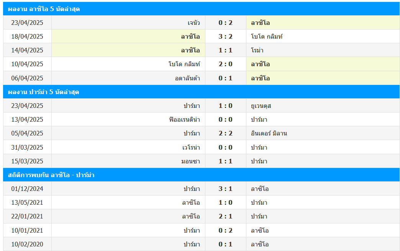Image resolution: width=400 pixels, height=251 pixels.
Task: Click team name มอนซา
Action: point(190,161)
